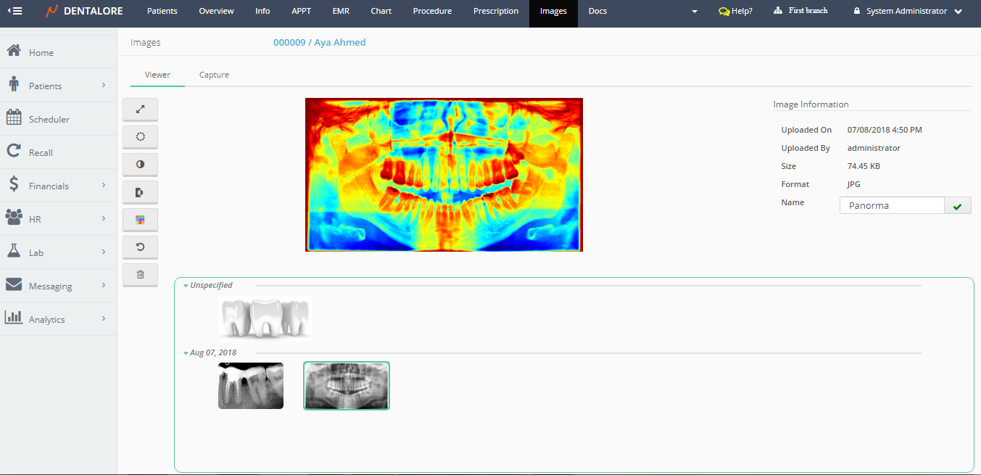Confirm image name with green checkmark
Viewport: 981px width, 475px height.
click(957, 206)
